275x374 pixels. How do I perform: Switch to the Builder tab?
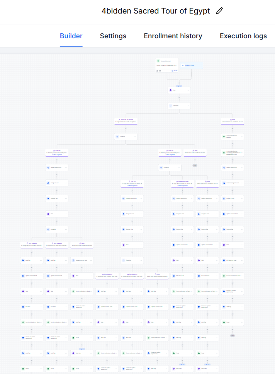[x=71, y=36]
